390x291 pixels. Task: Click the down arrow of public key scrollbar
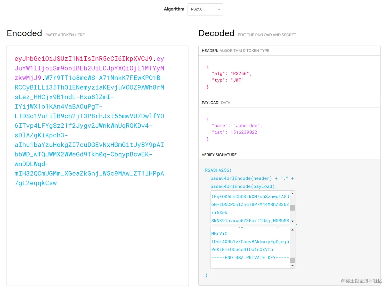(293, 221)
